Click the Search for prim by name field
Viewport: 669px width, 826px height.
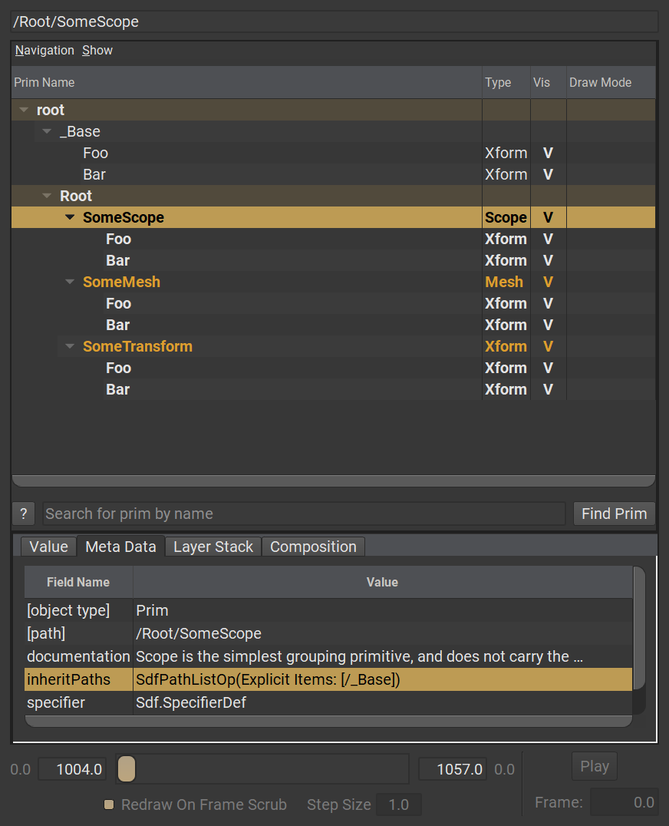pyautogui.click(x=303, y=514)
